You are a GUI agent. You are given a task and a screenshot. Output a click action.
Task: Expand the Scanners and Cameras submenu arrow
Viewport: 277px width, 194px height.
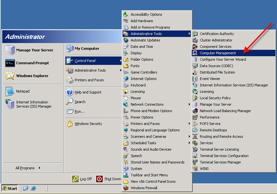pyautogui.click(x=189, y=137)
